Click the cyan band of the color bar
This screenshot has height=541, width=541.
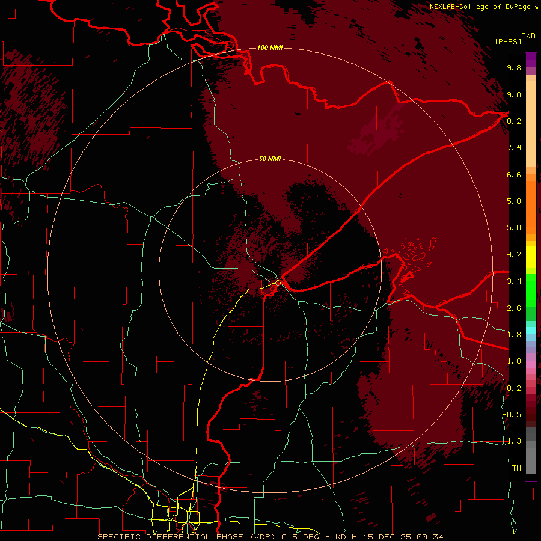531,331
